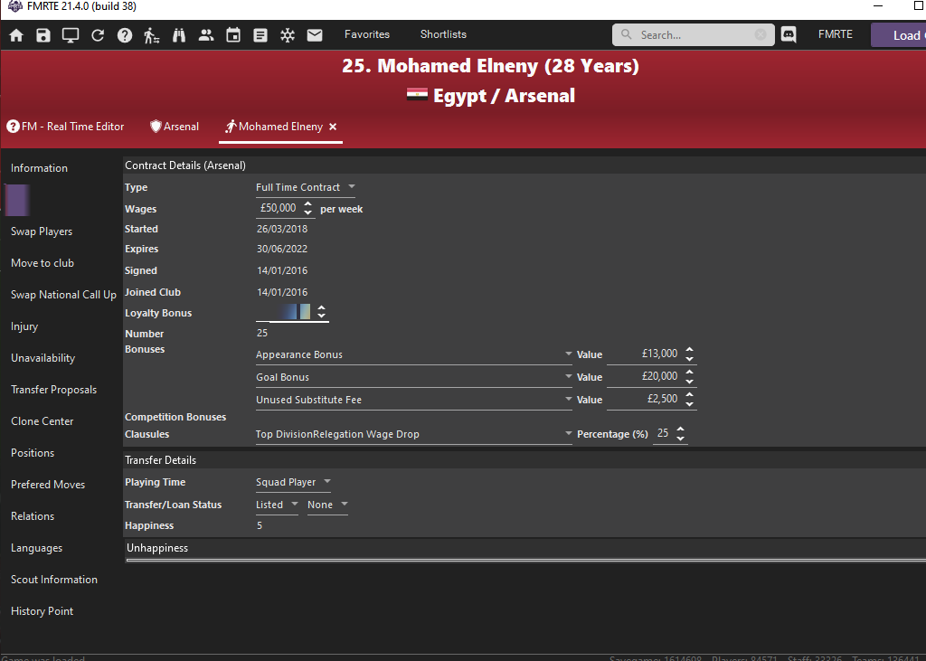
Task: Switch to FM - Real Time Editor tab
Action: 65,127
